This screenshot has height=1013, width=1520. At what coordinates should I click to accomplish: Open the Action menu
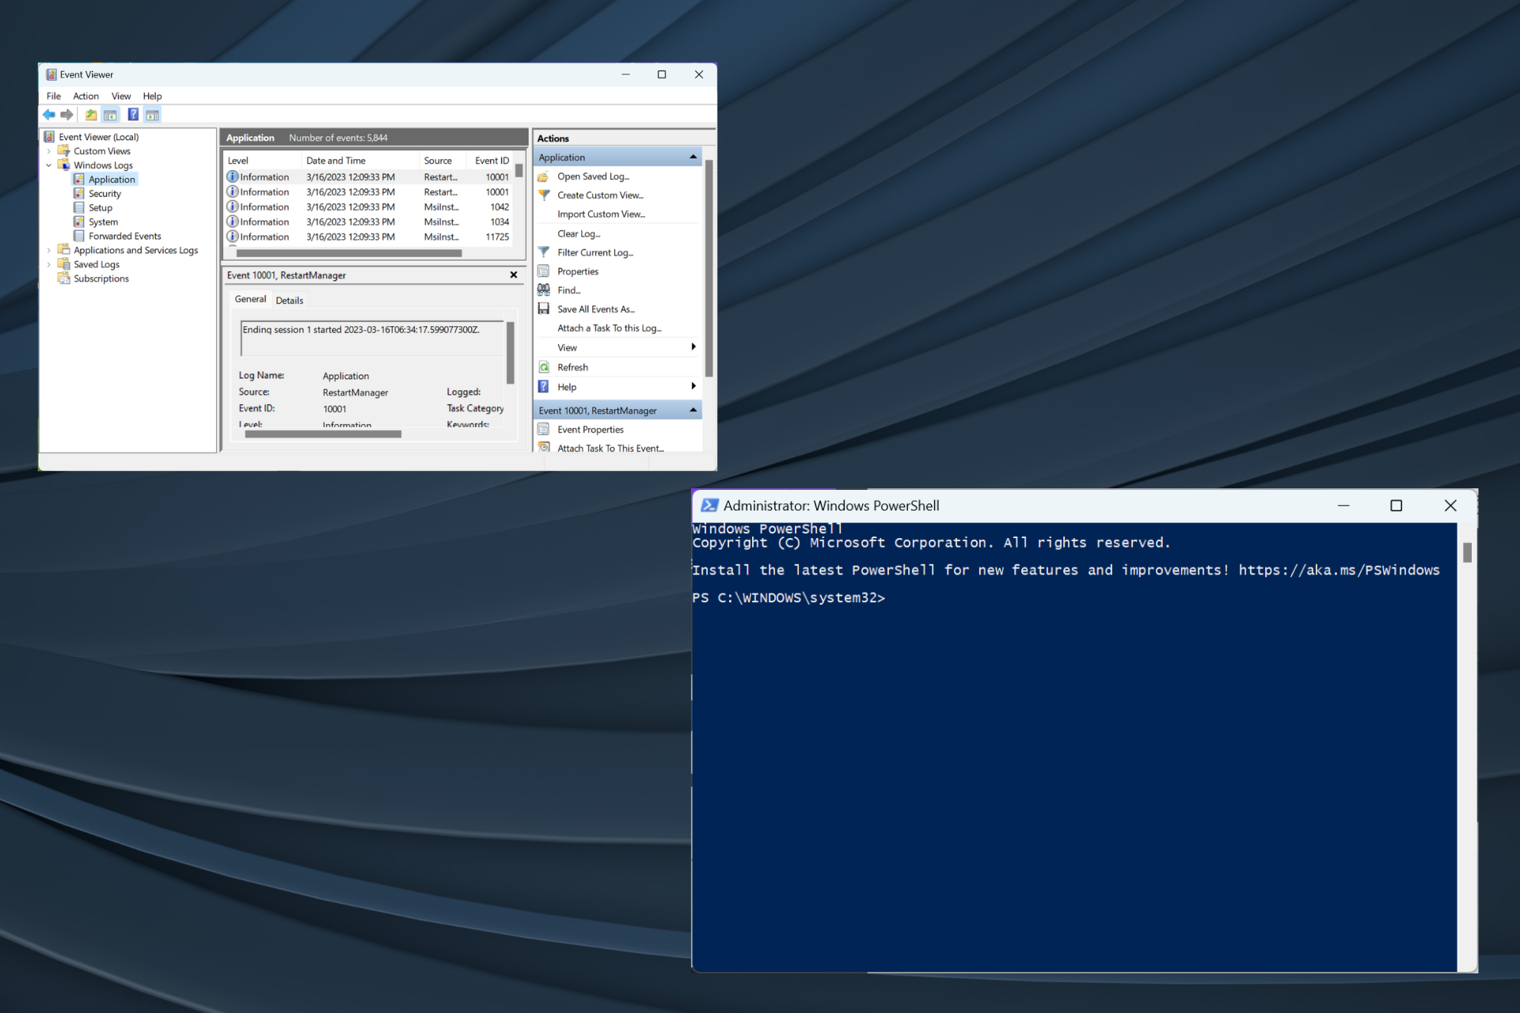pyautogui.click(x=85, y=96)
